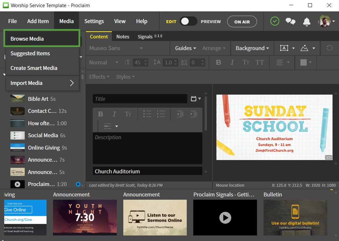339x241 pixels.
Task: Open the Help menu
Action: pyautogui.click(x=142, y=21)
